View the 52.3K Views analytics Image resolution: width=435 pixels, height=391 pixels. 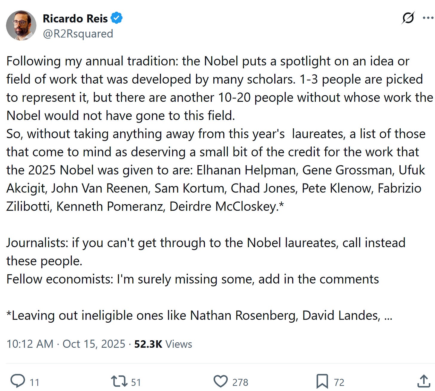pos(163,344)
